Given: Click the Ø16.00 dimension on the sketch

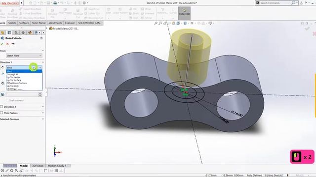Looking at the screenshot, I should point(237,114).
